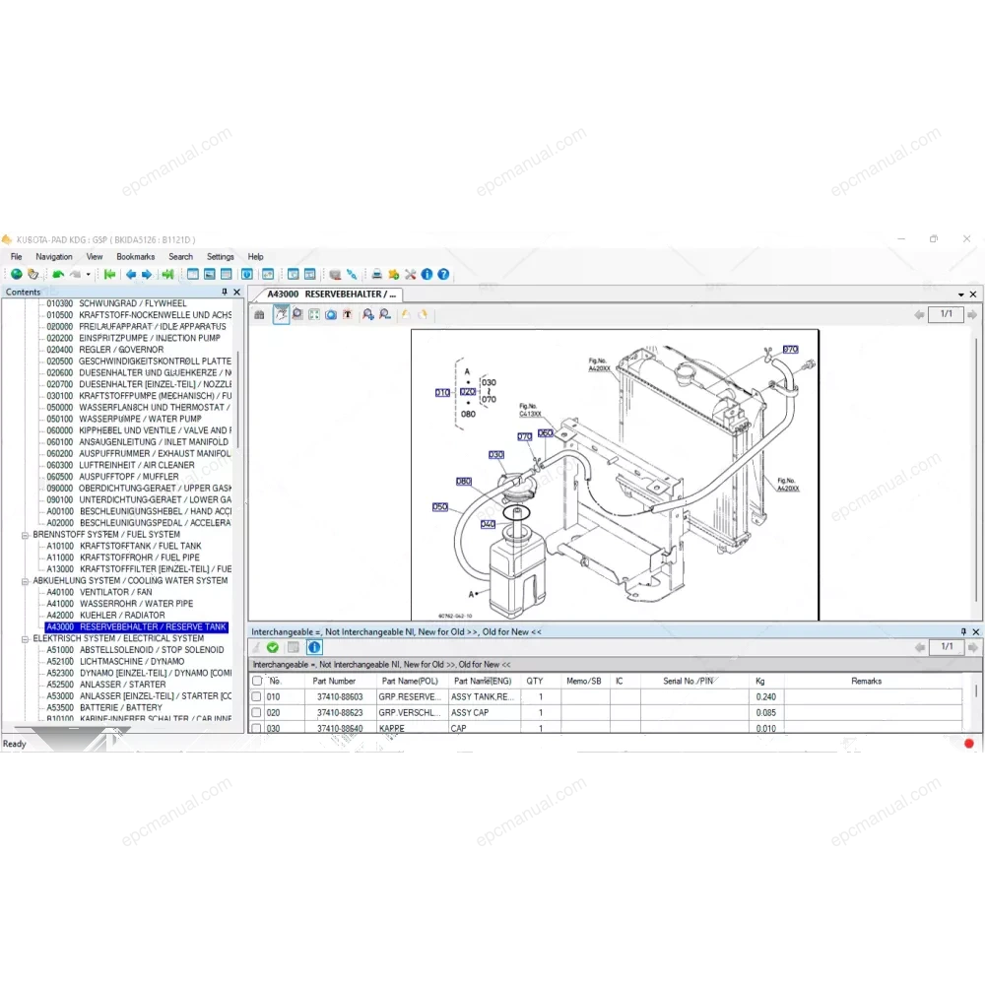The height and width of the screenshot is (985, 985).
Task: Click the Contents tree vertical scrollbar
Action: pyautogui.click(x=238, y=400)
